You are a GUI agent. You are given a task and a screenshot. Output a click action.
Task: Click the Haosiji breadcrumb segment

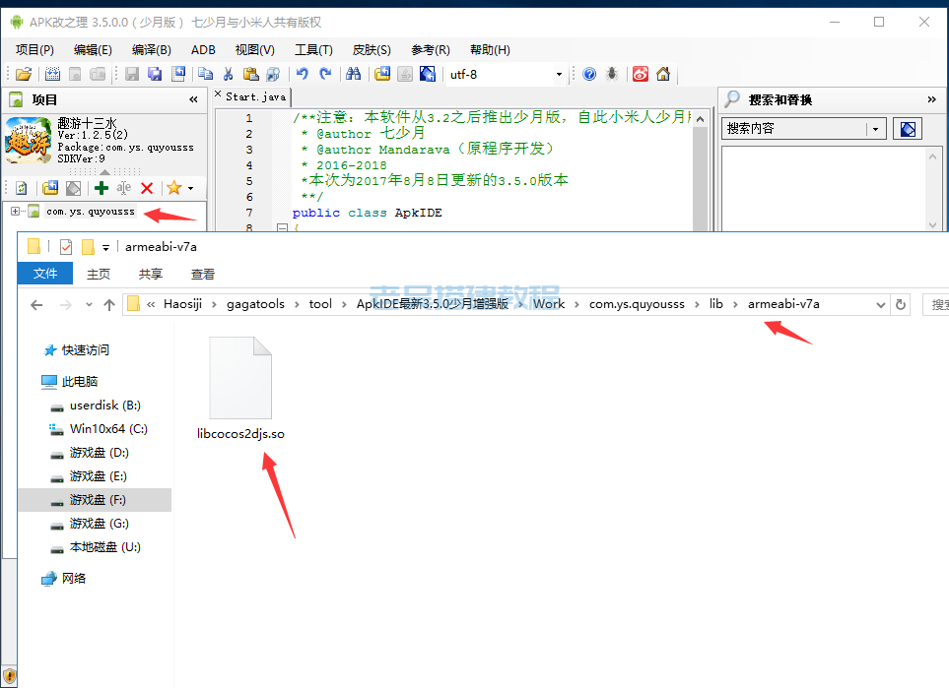click(182, 304)
